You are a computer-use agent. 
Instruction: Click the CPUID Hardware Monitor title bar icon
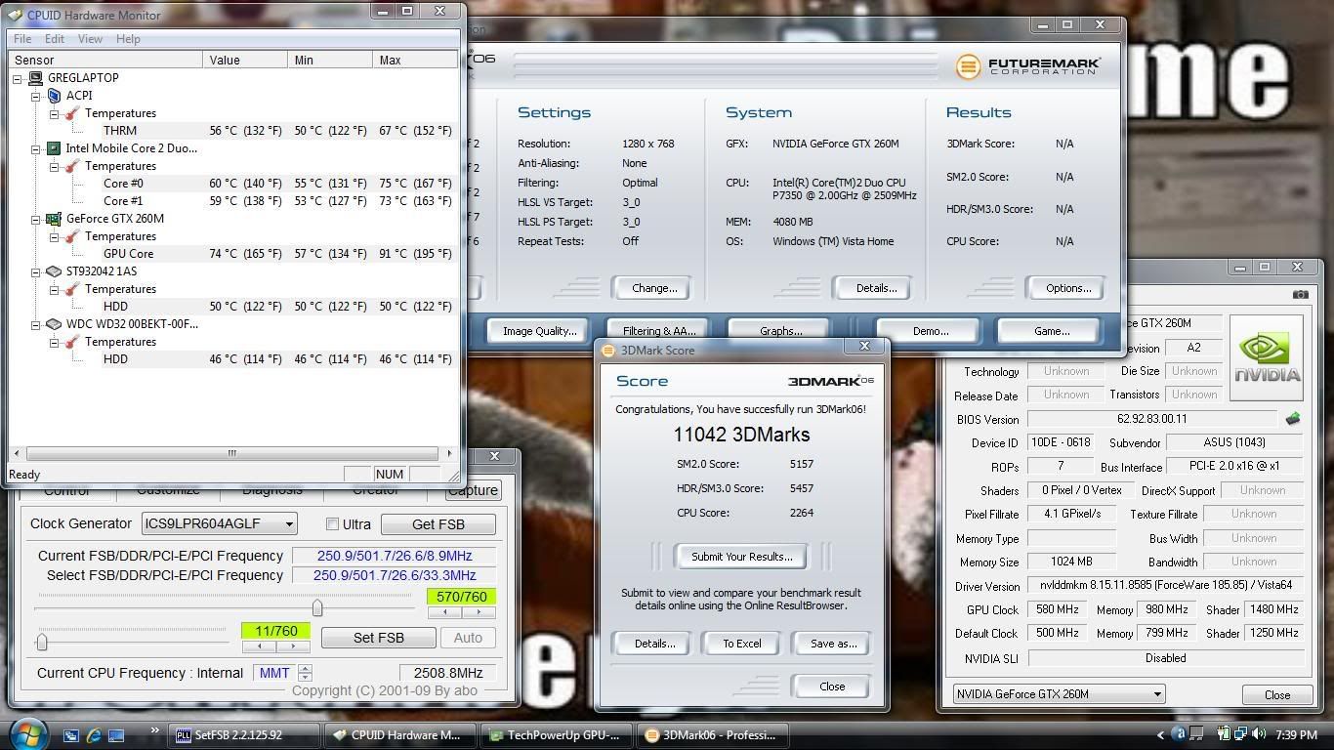(15, 15)
